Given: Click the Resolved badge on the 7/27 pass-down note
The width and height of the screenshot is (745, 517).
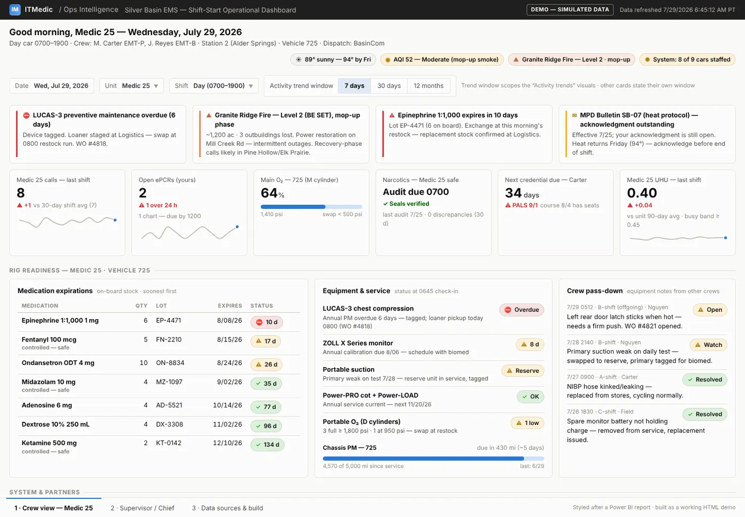Looking at the screenshot, I should [x=705, y=380].
